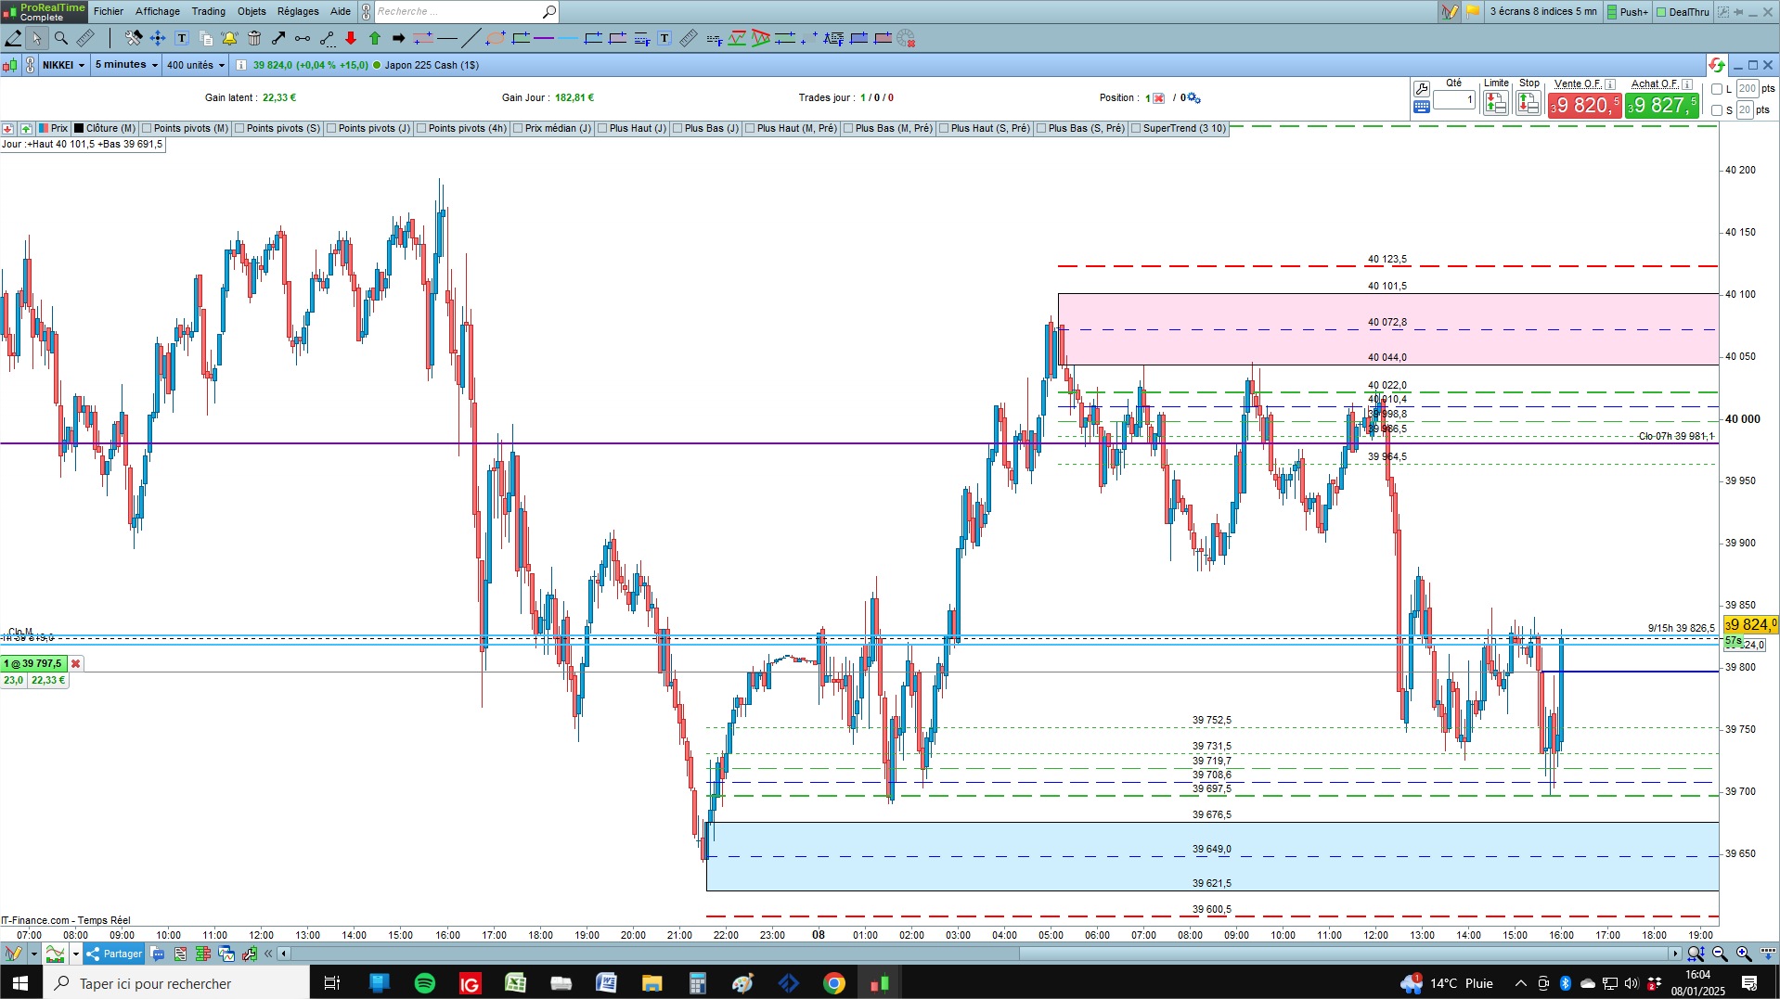Click the green refresh icon above chart
This screenshot has height=999, width=1780.
pos(1716,65)
